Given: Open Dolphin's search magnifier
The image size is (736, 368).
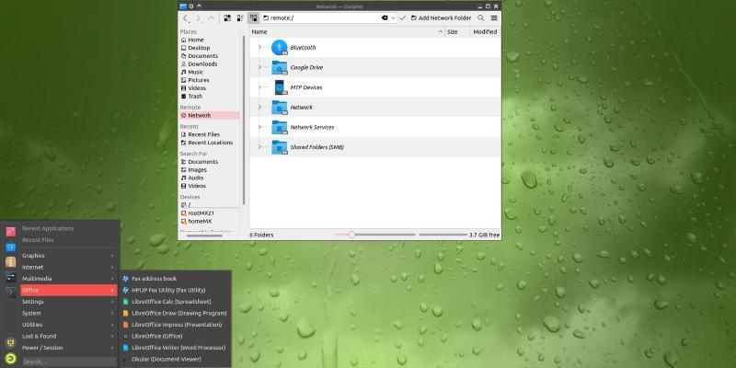Looking at the screenshot, I should (x=481, y=17).
